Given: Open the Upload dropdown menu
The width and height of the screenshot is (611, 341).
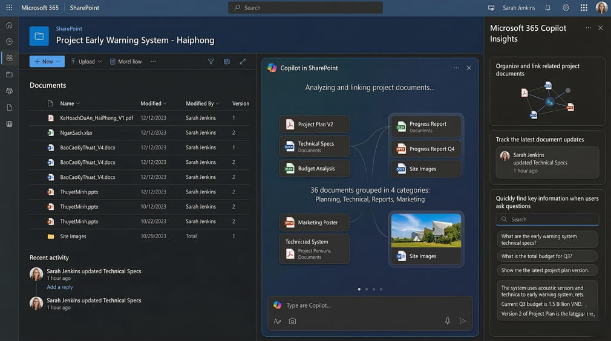Looking at the screenshot, I should [99, 62].
